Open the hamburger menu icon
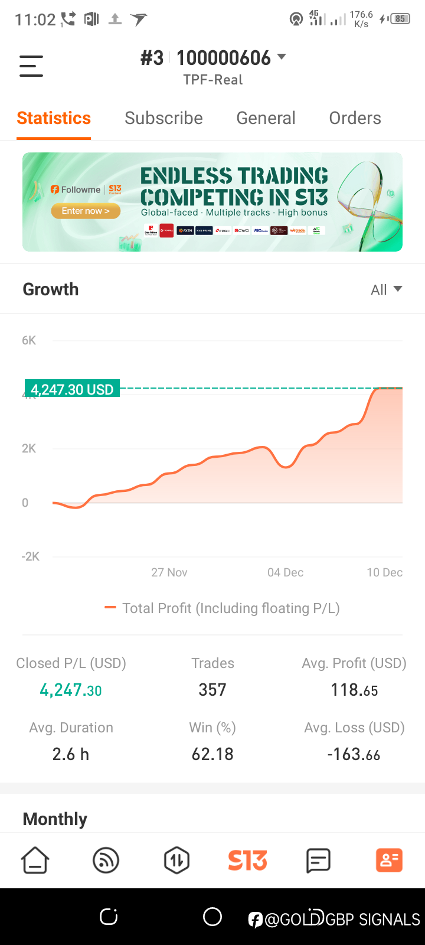This screenshot has height=945, width=425. tap(31, 66)
